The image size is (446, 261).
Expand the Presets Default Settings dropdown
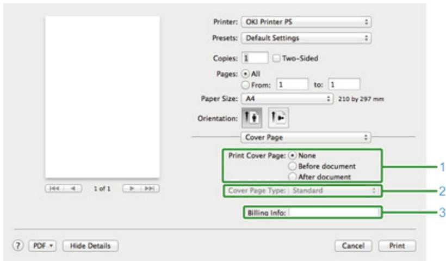[x=307, y=39]
